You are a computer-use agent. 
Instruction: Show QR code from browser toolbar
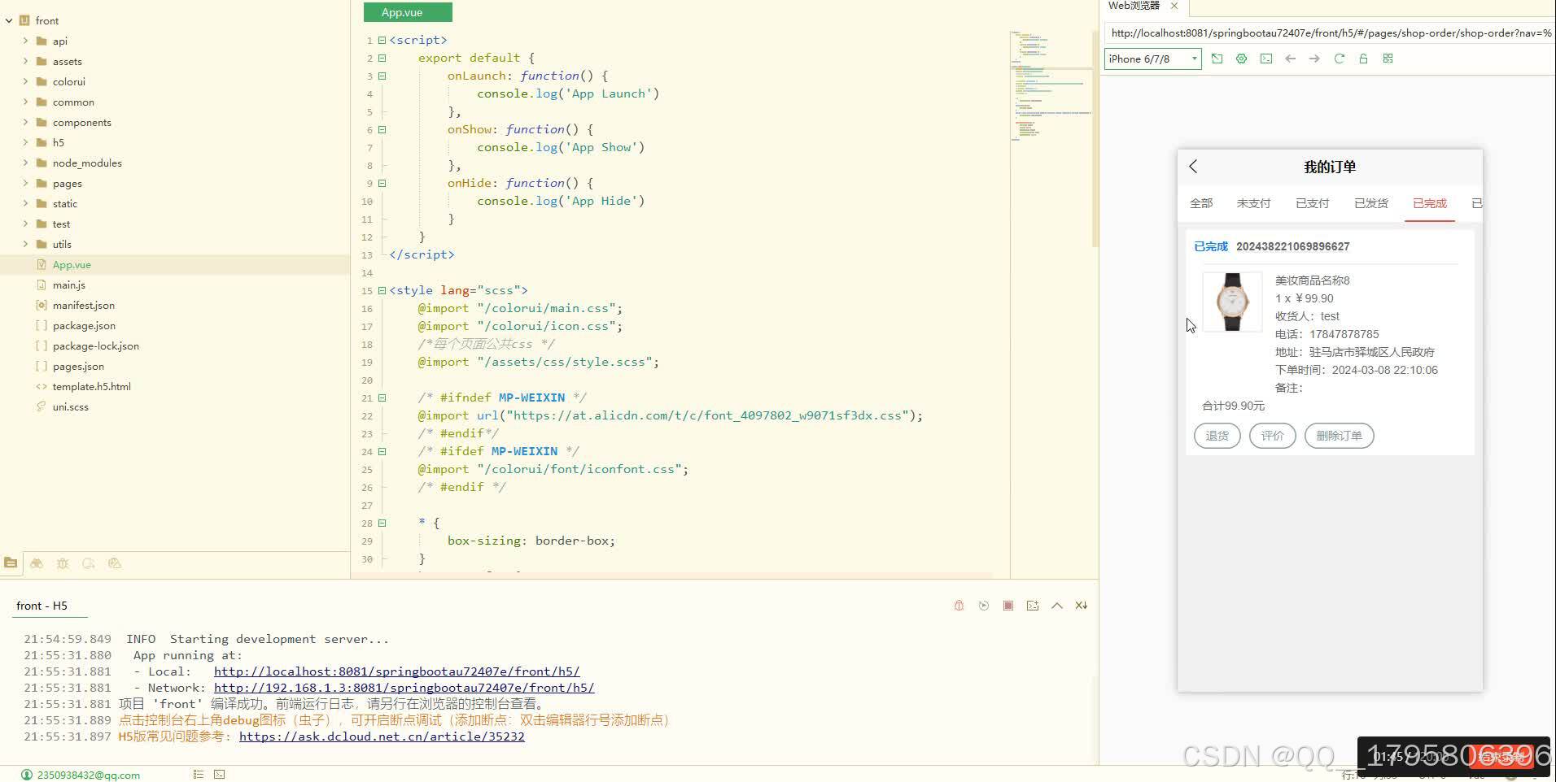click(1388, 59)
